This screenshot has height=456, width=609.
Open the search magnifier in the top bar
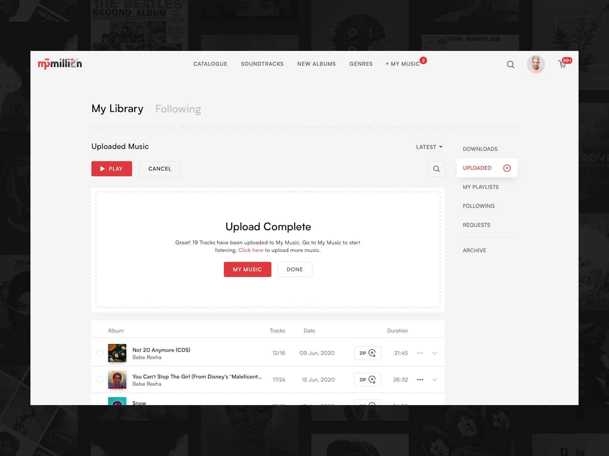(510, 64)
